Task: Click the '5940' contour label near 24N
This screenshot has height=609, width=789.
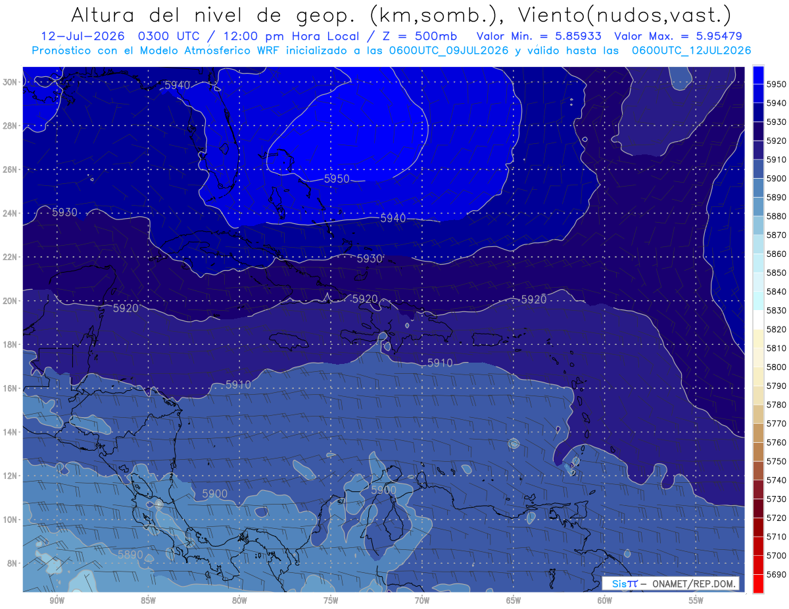Action: coord(393,218)
